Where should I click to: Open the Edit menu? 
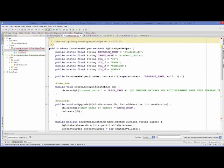tap(7, 27)
